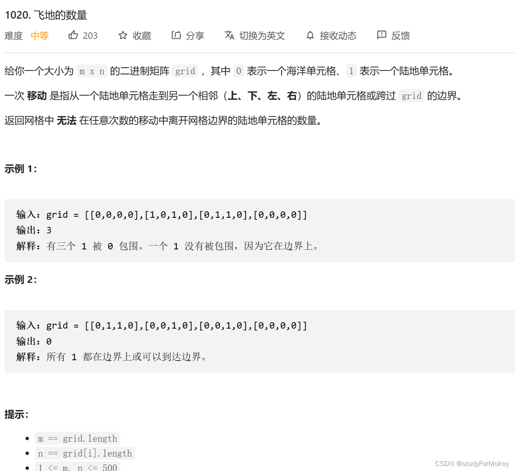Subscribe with 接收动态

338,36
